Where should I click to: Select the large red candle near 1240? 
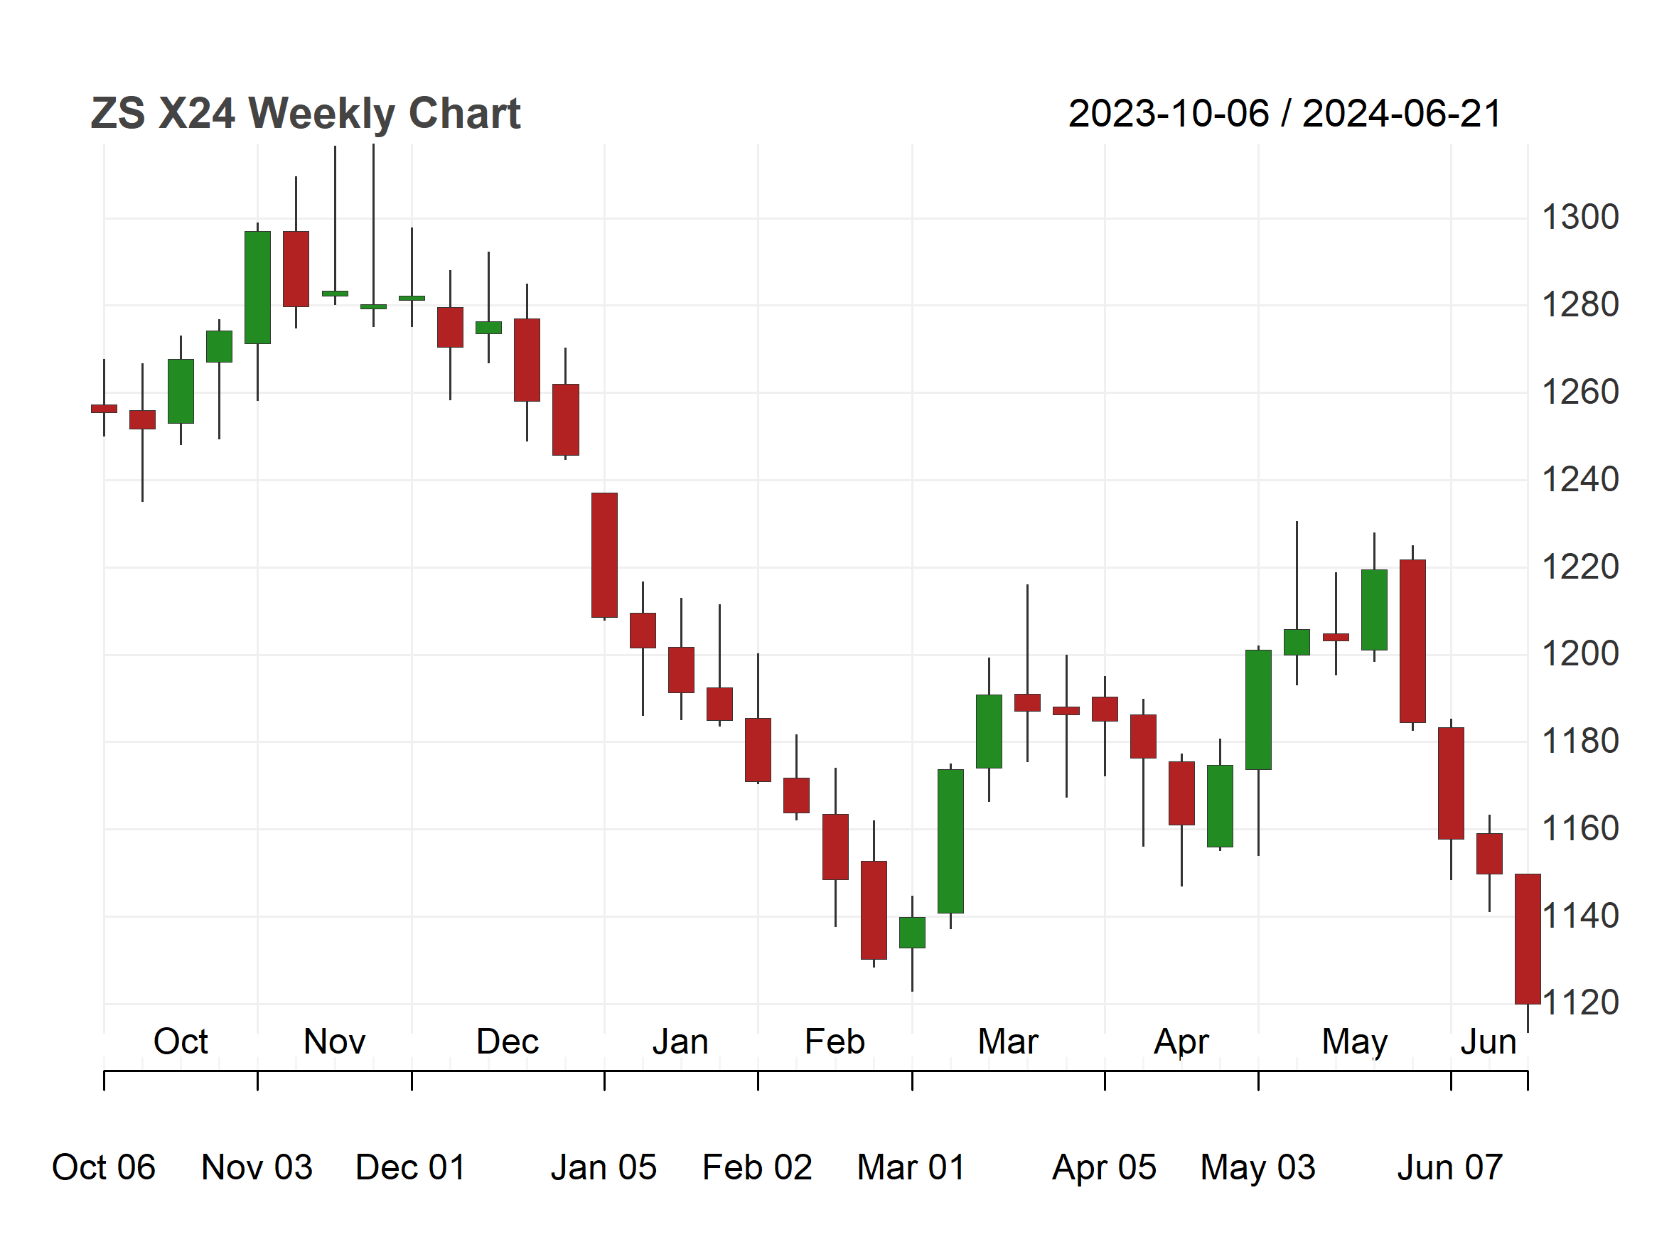604,555
